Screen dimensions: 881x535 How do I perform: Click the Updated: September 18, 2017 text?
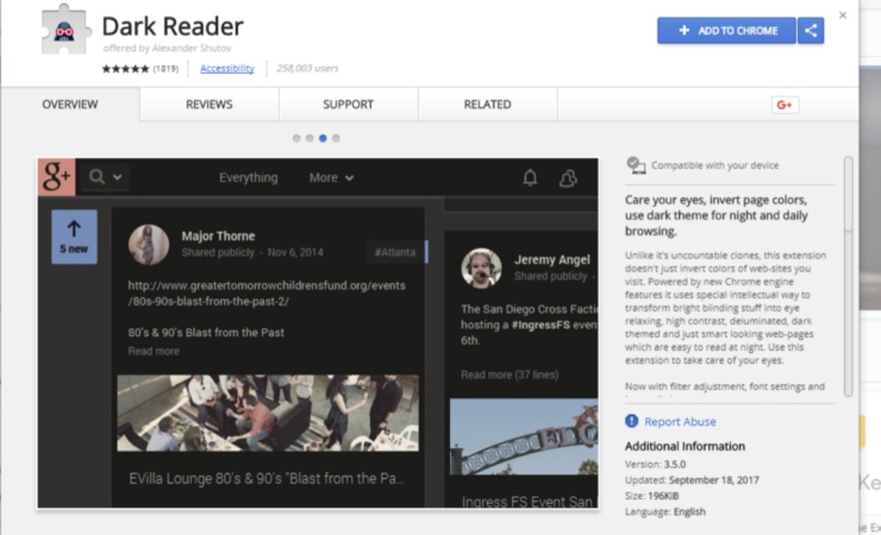point(692,480)
